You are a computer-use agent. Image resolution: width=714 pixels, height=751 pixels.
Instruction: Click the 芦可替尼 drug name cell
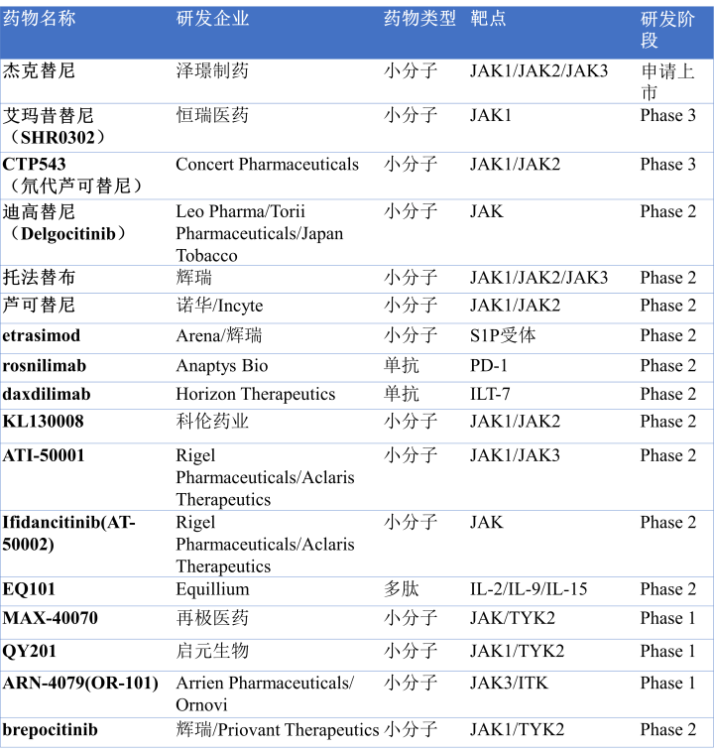[39, 306]
